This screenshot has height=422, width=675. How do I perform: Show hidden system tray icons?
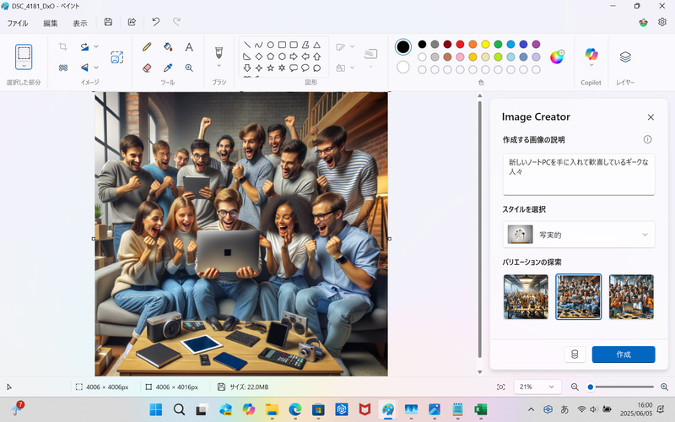(x=532, y=409)
